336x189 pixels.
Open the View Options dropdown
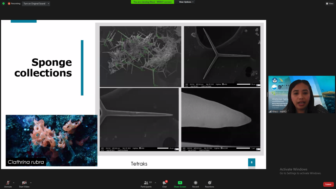[x=186, y=2]
